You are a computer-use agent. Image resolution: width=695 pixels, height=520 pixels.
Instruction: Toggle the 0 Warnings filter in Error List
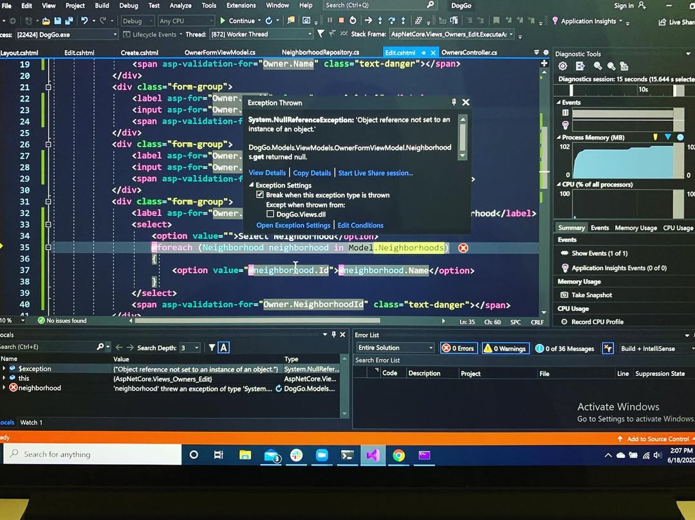tap(505, 348)
